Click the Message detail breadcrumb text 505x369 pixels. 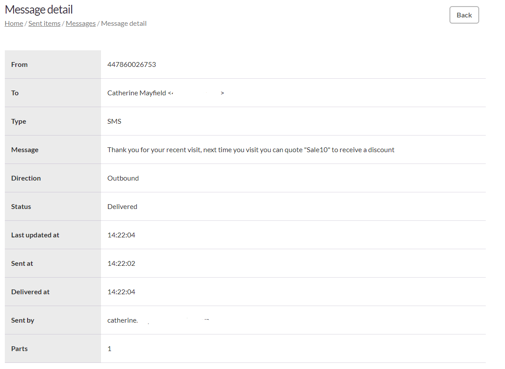123,23
